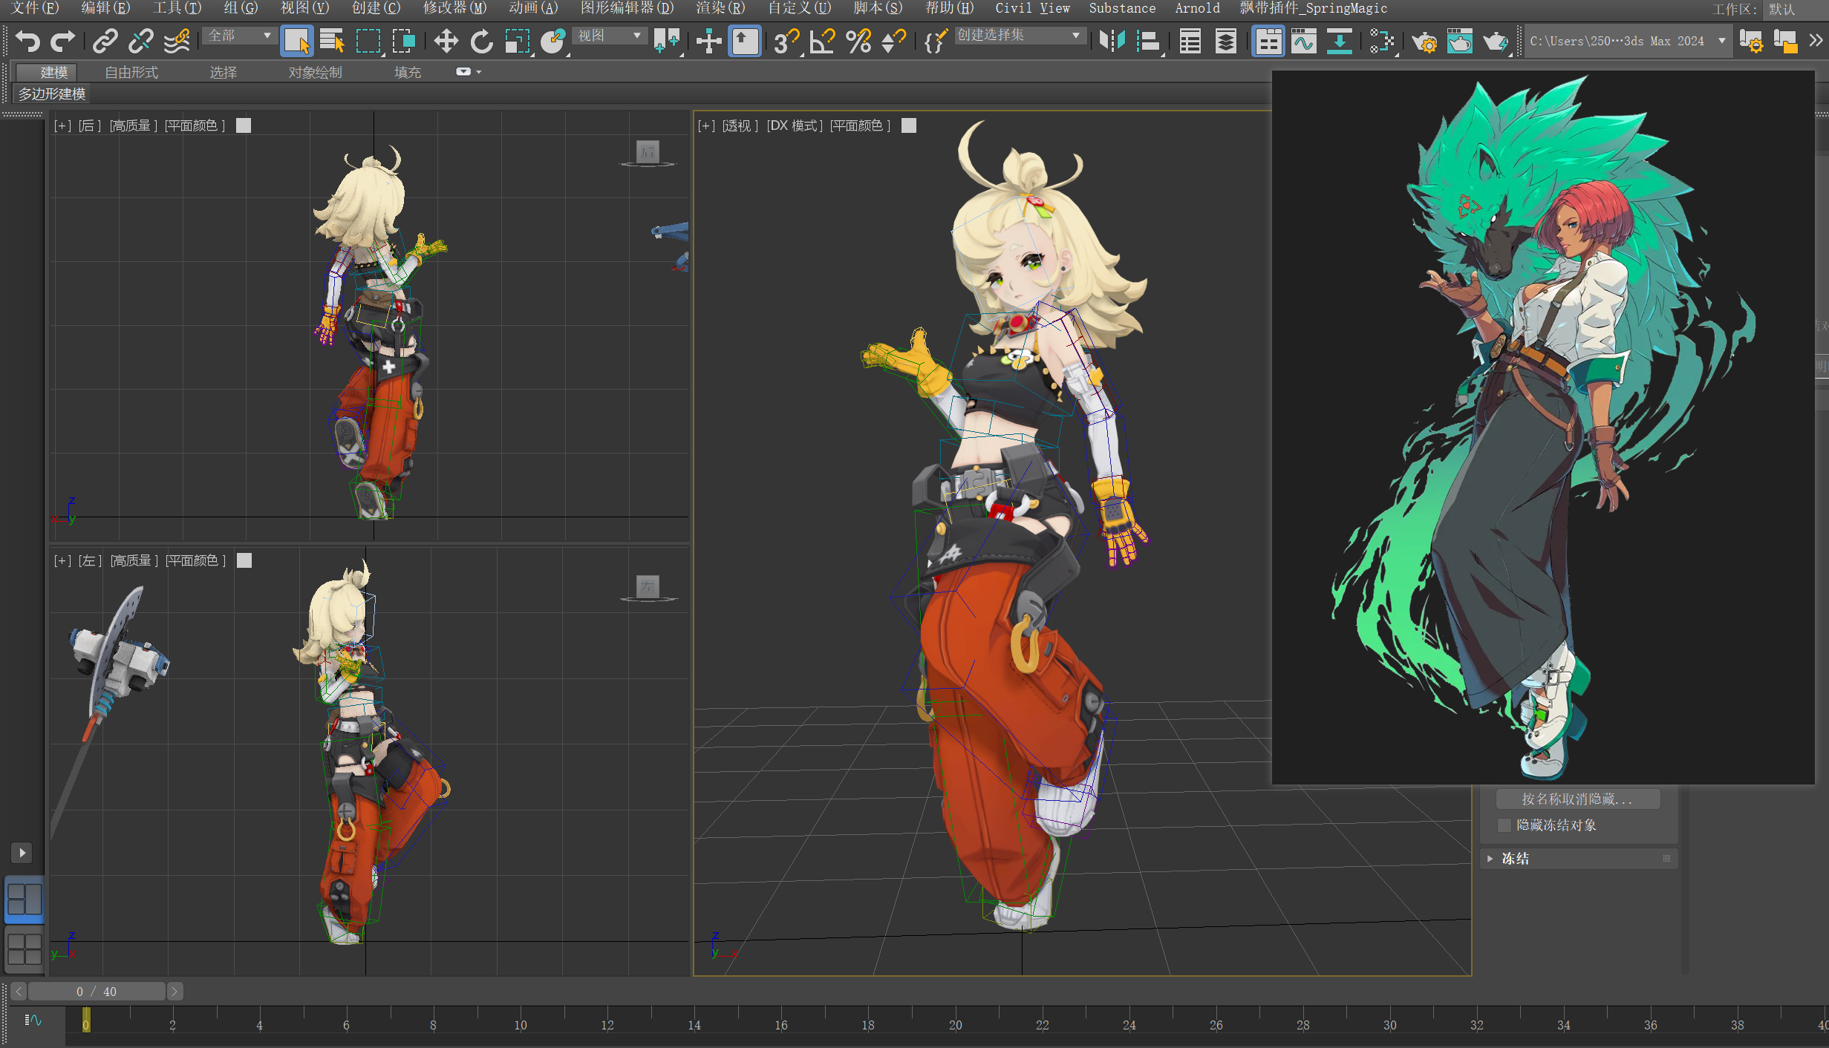The image size is (1829, 1048).
Task: Click project settings icon beside path
Action: [x=1750, y=41]
